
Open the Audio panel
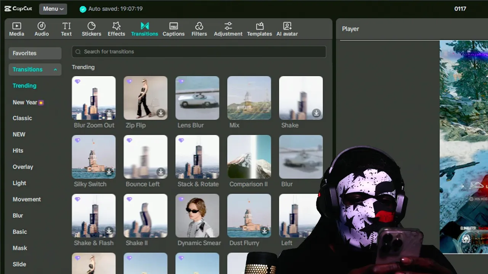coord(42,29)
